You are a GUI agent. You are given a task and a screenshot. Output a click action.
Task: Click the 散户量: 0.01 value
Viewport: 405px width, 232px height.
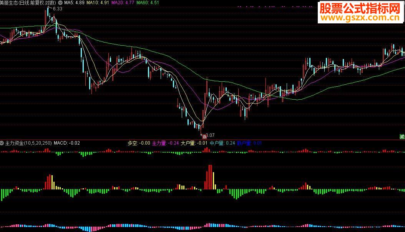click(249, 143)
